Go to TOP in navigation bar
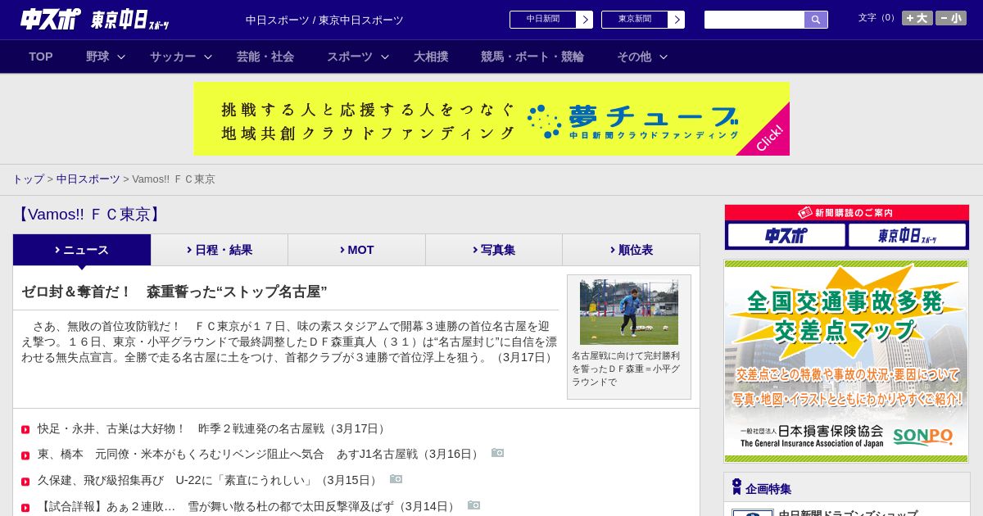Image resolution: width=983 pixels, height=516 pixels. coord(41,57)
